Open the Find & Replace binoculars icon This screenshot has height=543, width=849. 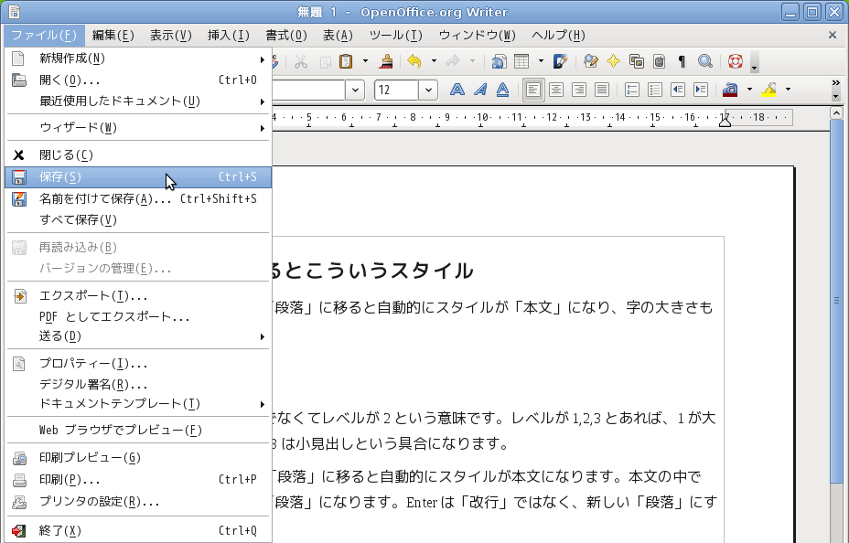pyautogui.click(x=590, y=62)
